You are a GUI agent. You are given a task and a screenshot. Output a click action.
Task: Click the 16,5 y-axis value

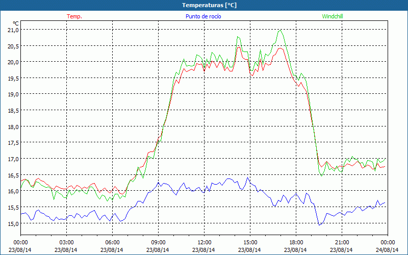pyautogui.click(x=13, y=175)
